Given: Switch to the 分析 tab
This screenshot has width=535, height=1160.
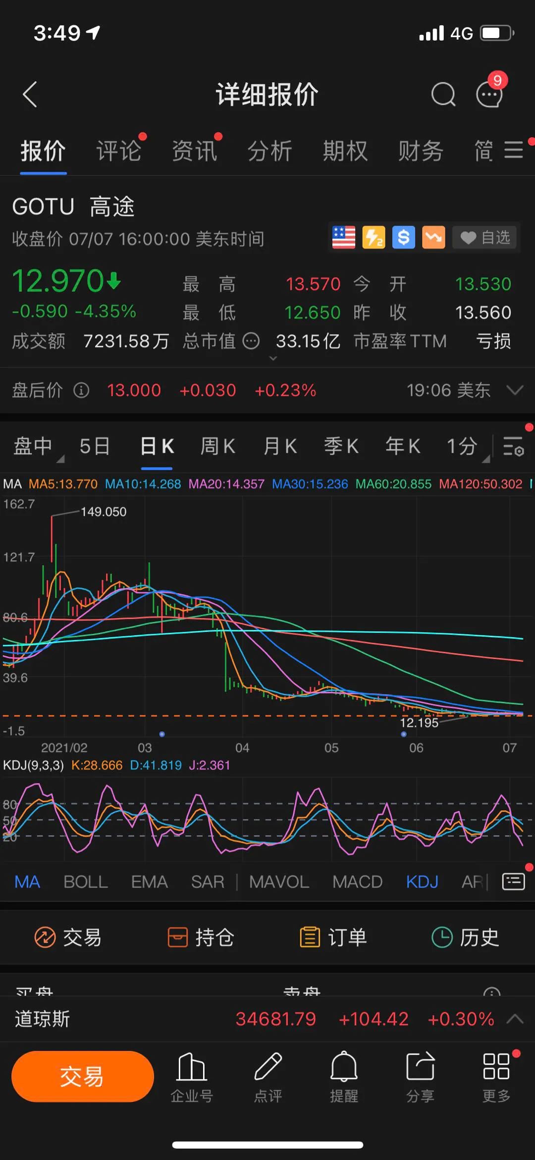Looking at the screenshot, I should click(270, 151).
